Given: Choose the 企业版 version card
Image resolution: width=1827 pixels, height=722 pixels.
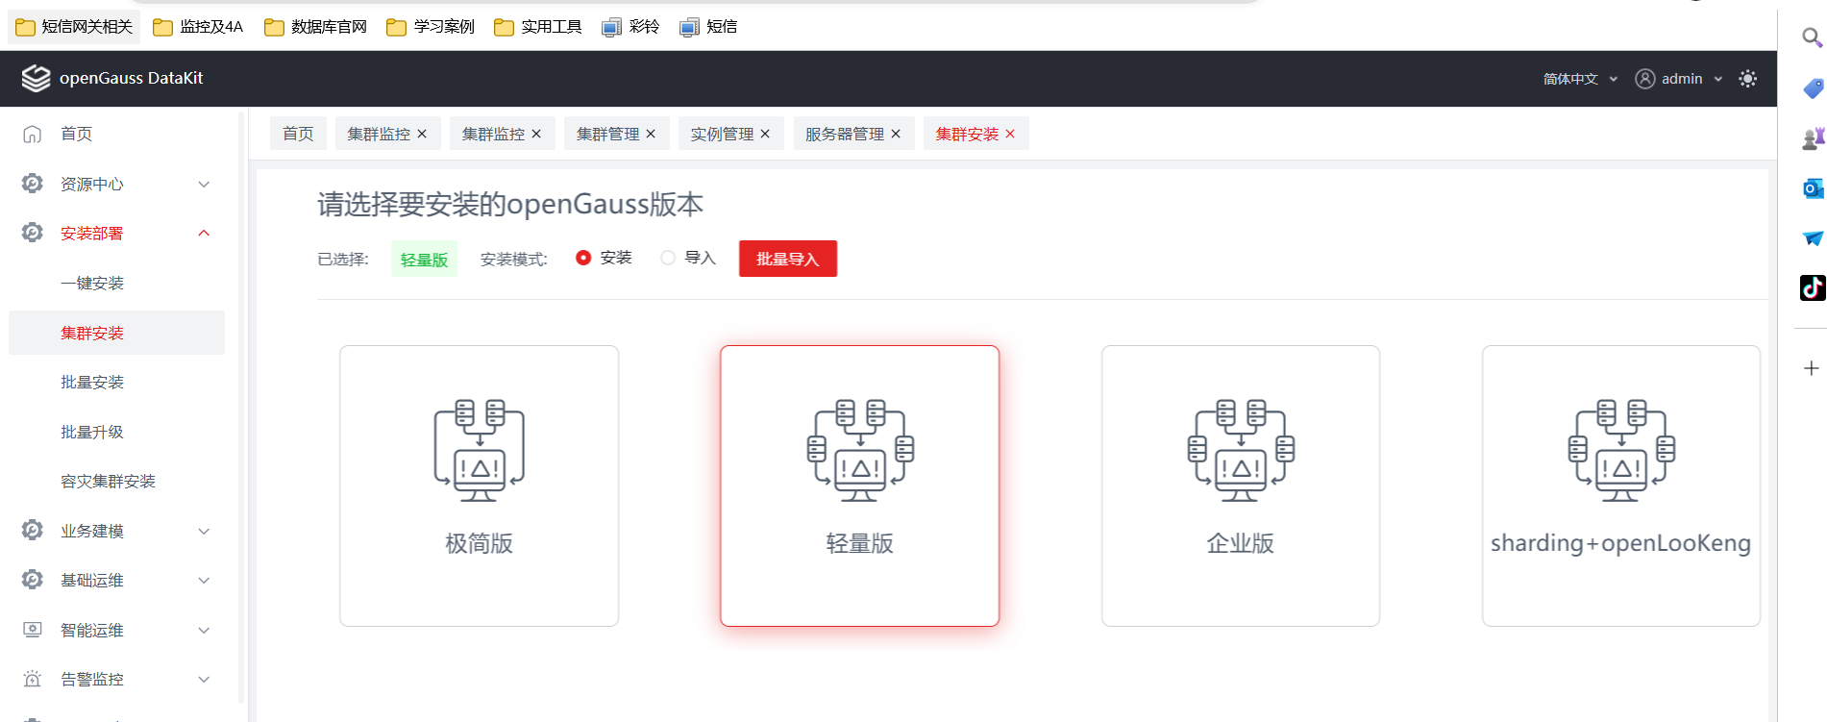Looking at the screenshot, I should tap(1241, 485).
